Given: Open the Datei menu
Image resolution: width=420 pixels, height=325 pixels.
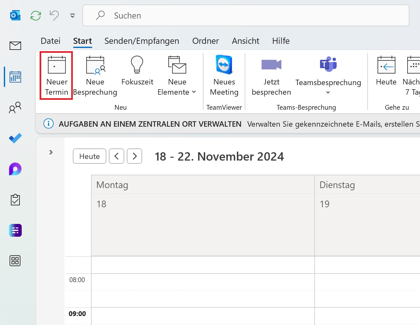Looking at the screenshot, I should pyautogui.click(x=50, y=41).
